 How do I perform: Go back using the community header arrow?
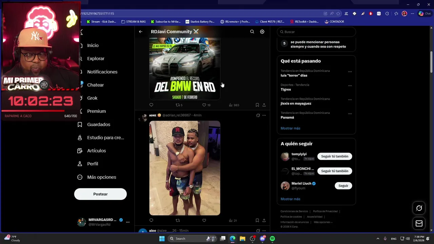point(141,32)
